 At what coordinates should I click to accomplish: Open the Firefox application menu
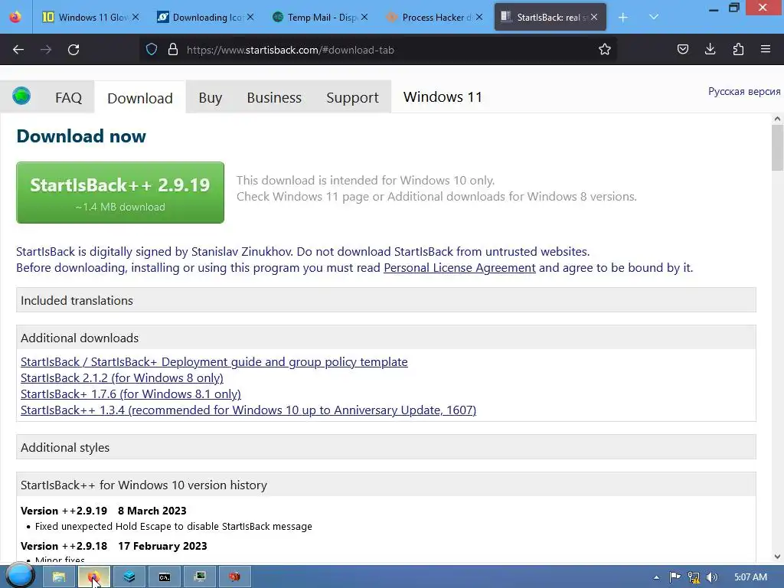coord(766,50)
